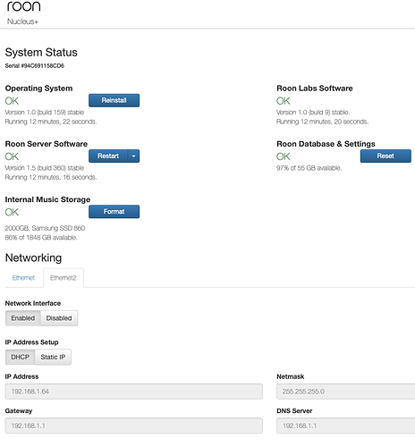The height and width of the screenshot is (447, 415).
Task: Choose DHCP for IP Address Setup
Action: pyautogui.click(x=21, y=357)
